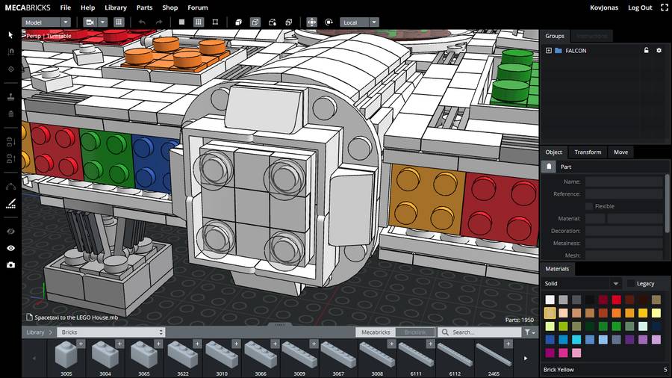
Task: Click the library Search field
Action: click(479, 332)
